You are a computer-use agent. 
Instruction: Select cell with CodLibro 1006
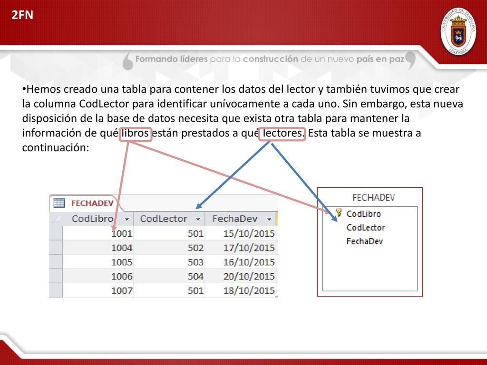pos(98,276)
